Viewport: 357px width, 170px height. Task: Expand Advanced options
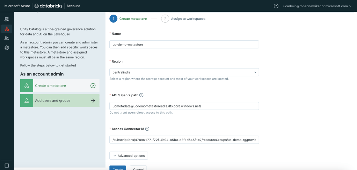(x=129, y=155)
